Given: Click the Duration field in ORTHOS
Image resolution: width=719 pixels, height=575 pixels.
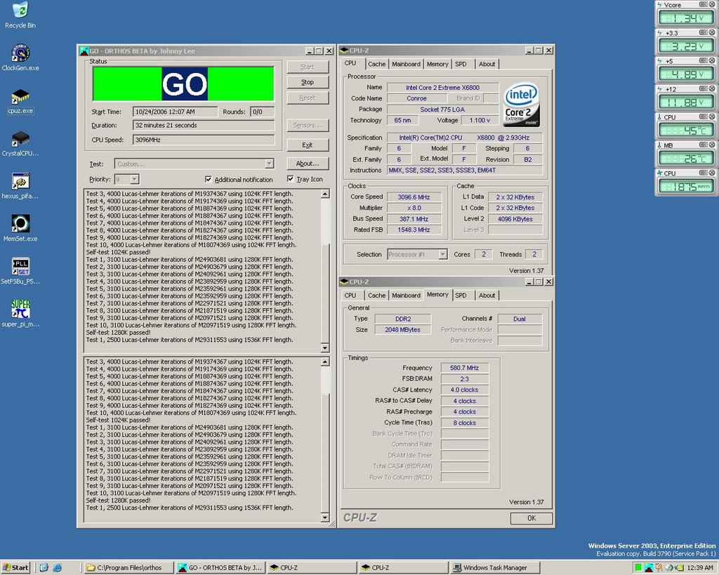Looking at the screenshot, I should coord(204,125).
